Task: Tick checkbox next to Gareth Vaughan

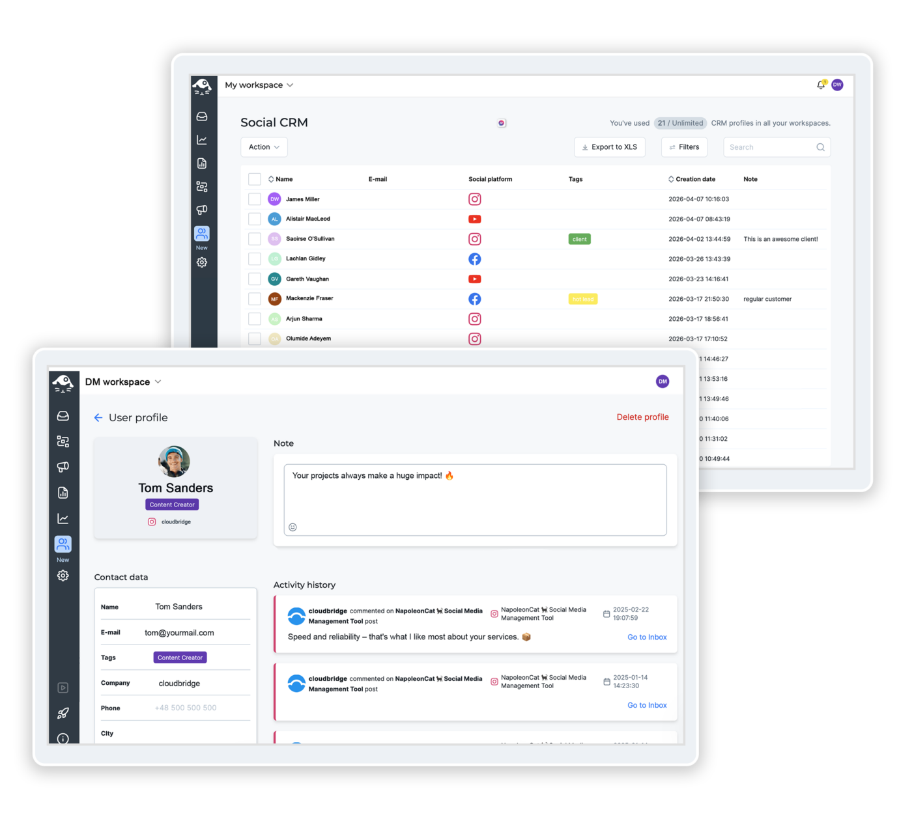Action: [255, 279]
